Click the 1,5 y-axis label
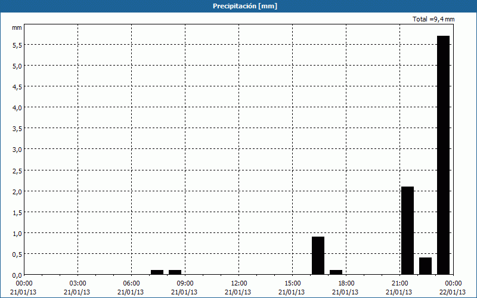Viewport: 477px width, 298px height. pos(17,213)
